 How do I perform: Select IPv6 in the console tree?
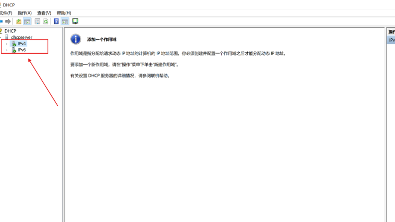(21, 50)
